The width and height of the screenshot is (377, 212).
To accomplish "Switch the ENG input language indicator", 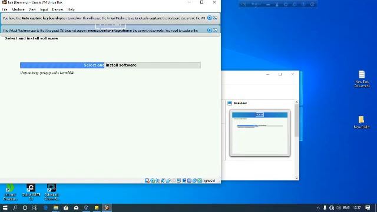I will click(346, 208).
